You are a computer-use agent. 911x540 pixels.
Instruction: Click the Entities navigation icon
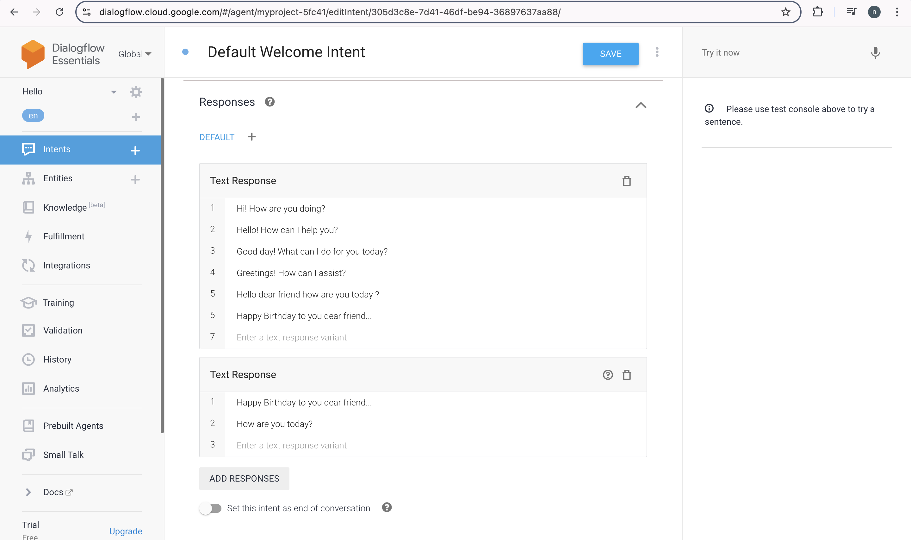tap(28, 179)
